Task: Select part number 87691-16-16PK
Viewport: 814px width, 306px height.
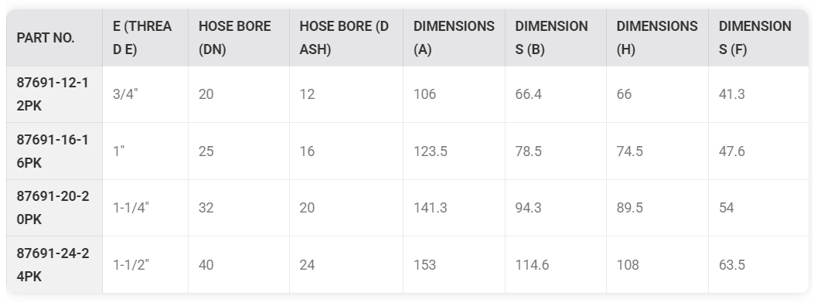Action: (53, 151)
